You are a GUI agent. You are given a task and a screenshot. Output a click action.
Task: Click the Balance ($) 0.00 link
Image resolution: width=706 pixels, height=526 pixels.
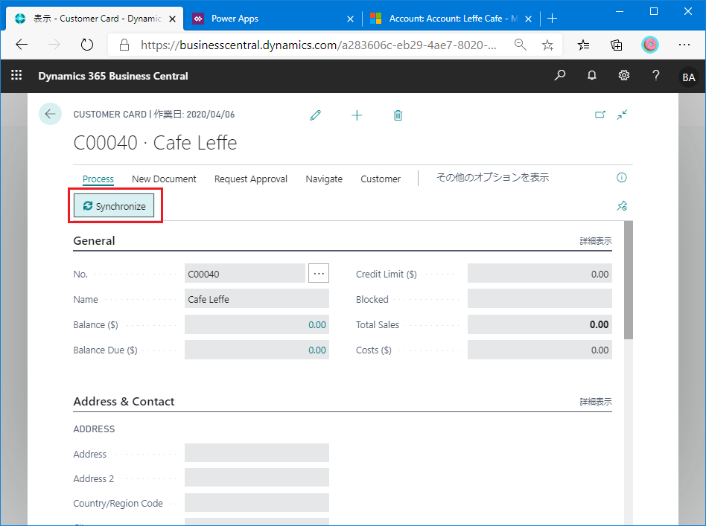[x=317, y=324]
